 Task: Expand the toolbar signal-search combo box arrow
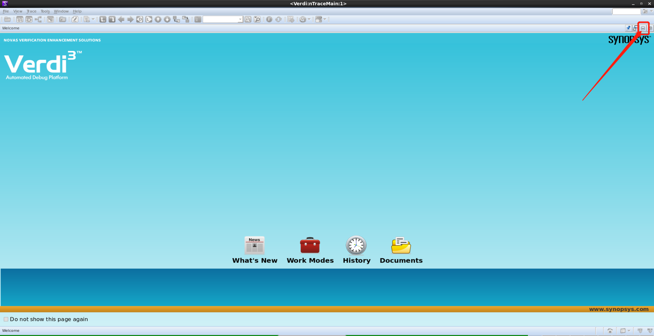click(x=240, y=19)
